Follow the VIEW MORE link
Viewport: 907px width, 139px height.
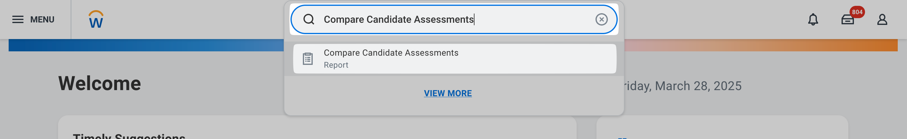tap(448, 93)
